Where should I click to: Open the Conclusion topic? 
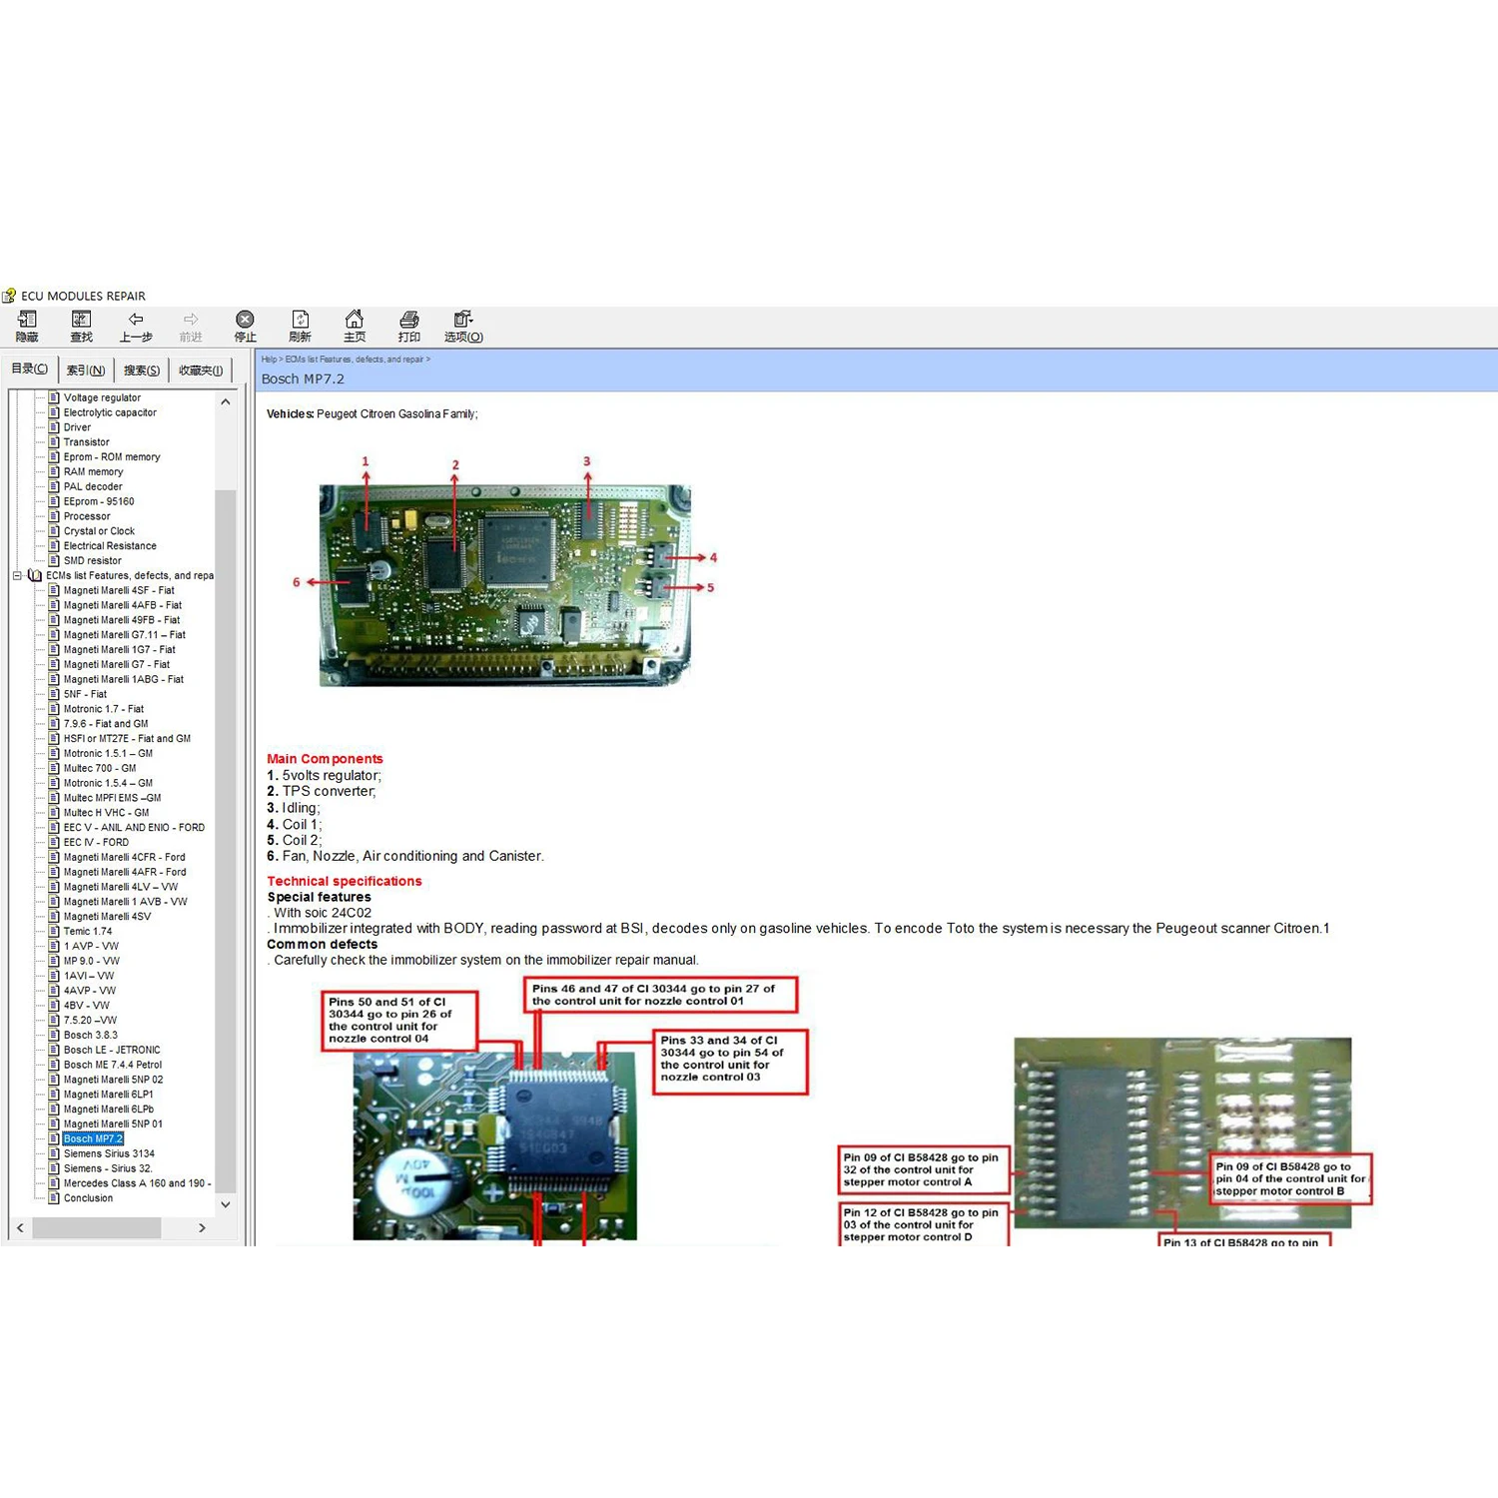point(89,1197)
